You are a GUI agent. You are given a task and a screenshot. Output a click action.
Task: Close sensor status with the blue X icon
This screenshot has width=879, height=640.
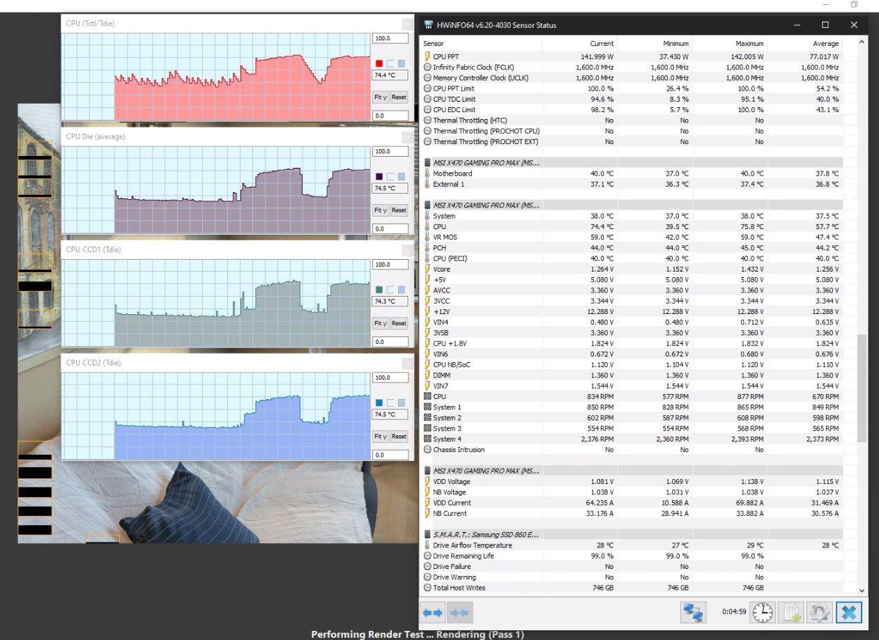[849, 613]
